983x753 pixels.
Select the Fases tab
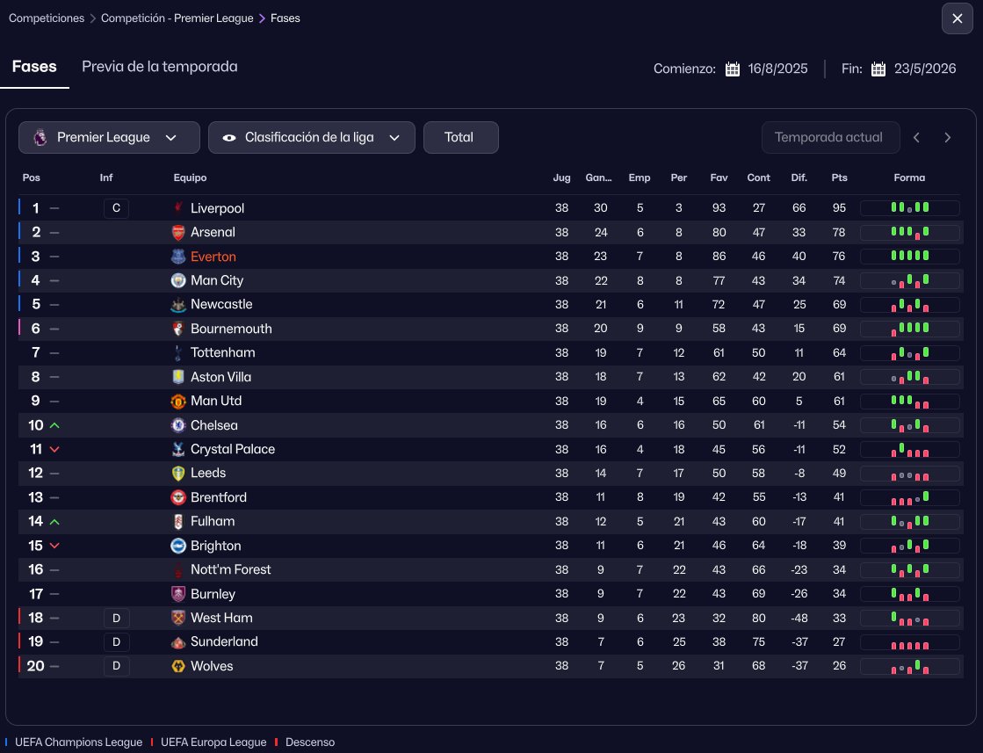point(34,67)
